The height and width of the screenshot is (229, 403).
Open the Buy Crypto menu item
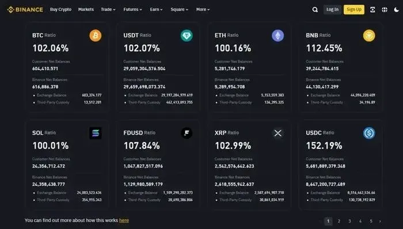[x=60, y=10]
